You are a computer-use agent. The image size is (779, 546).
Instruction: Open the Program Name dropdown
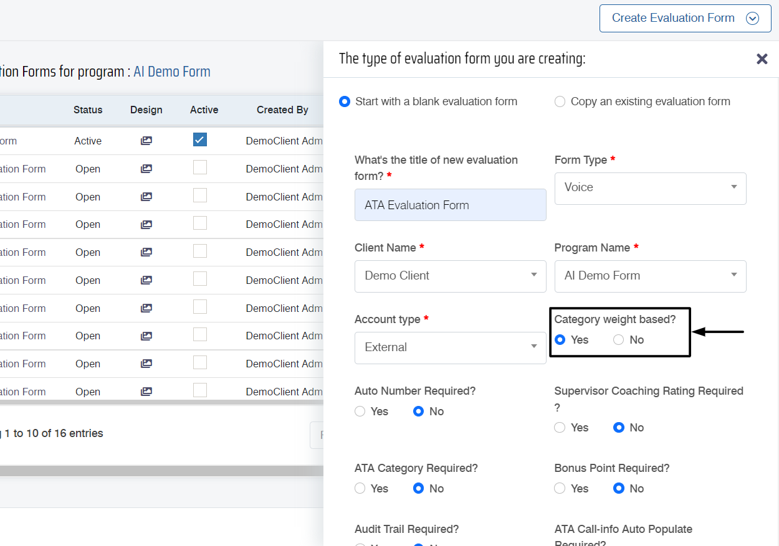pos(650,276)
